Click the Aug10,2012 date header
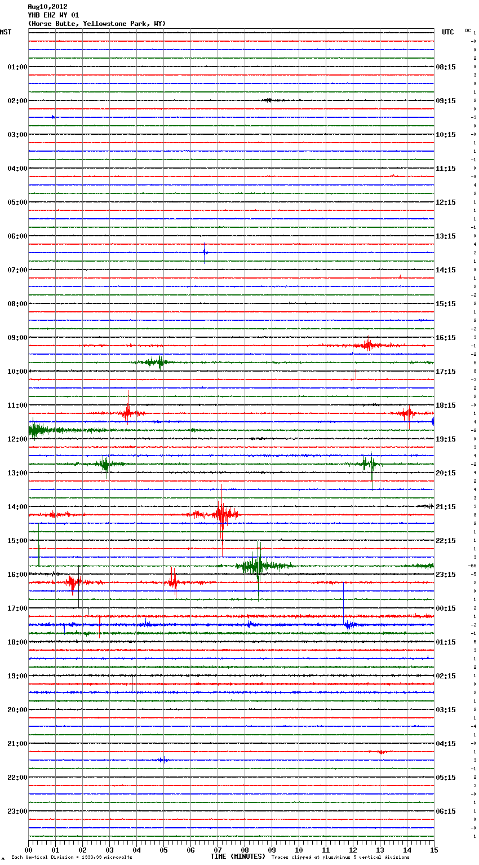479x865 pixels. [47, 7]
